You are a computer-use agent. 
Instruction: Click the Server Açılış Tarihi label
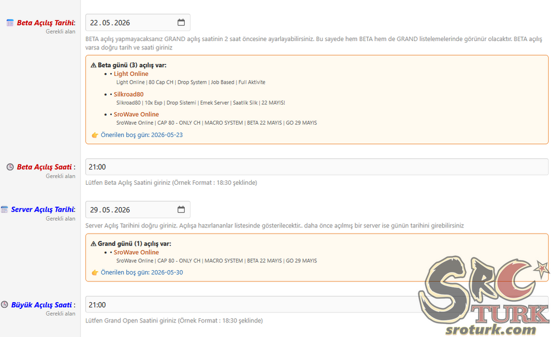(43, 210)
